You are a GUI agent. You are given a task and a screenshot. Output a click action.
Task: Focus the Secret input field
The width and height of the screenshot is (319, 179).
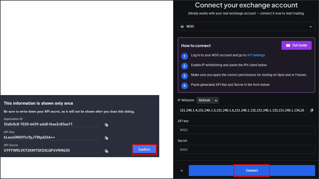point(246,149)
